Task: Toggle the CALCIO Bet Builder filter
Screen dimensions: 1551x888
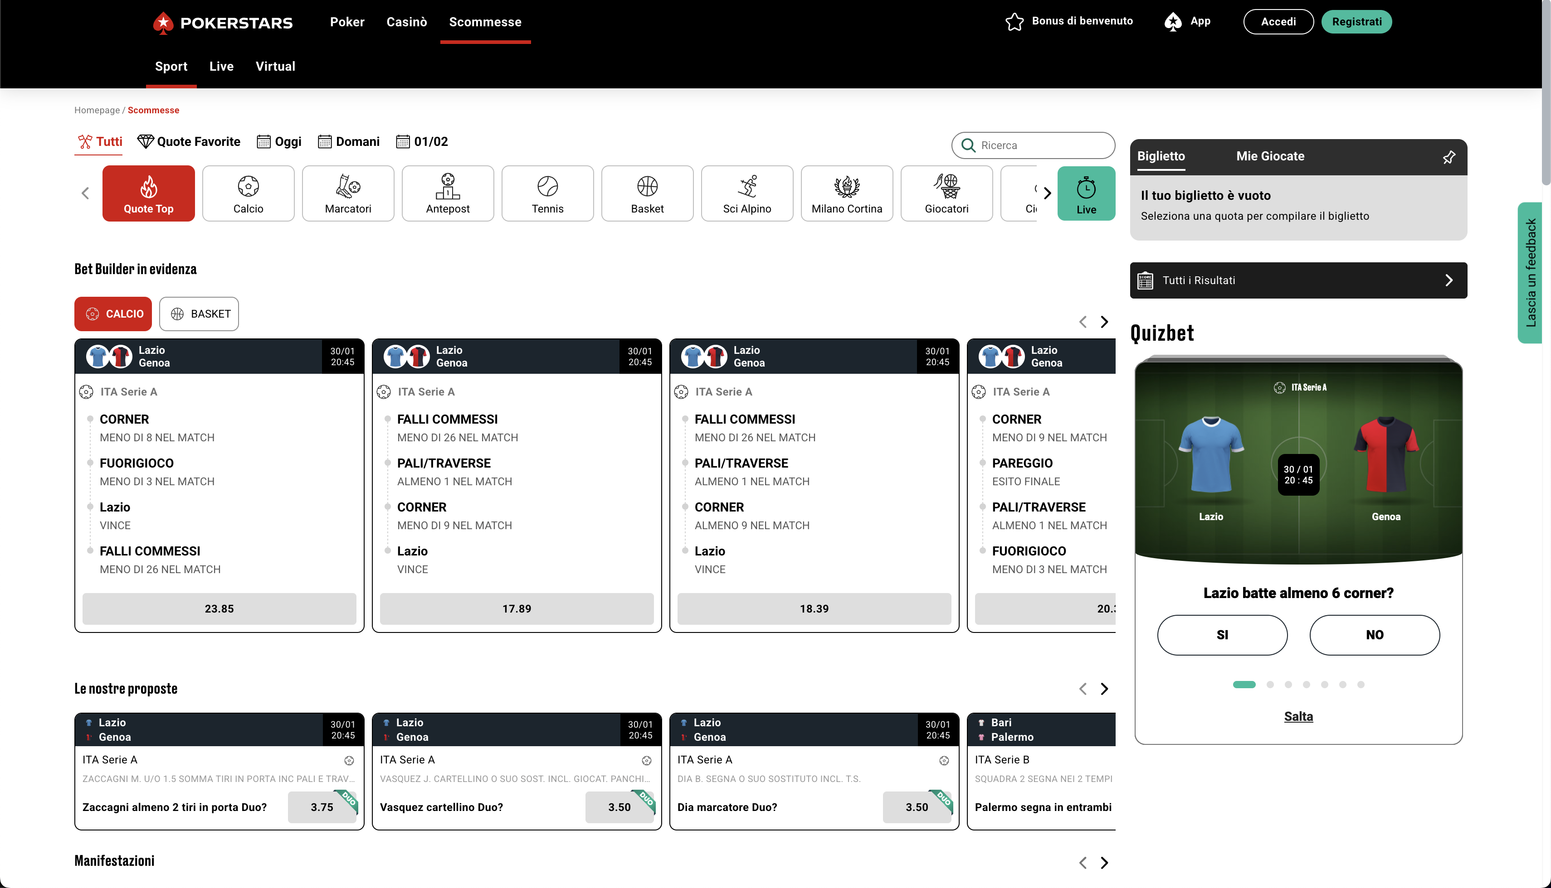Action: [113, 314]
